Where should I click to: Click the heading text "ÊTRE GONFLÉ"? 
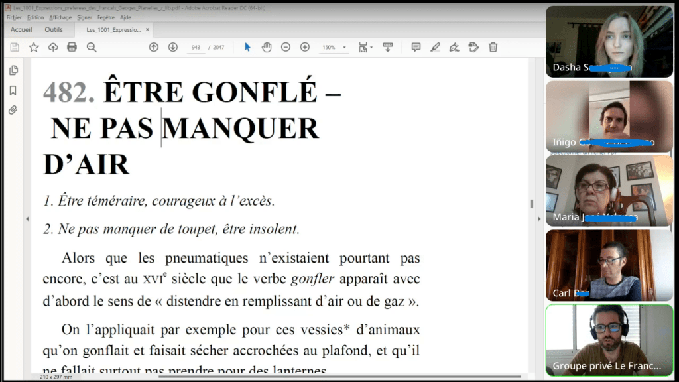(x=210, y=91)
